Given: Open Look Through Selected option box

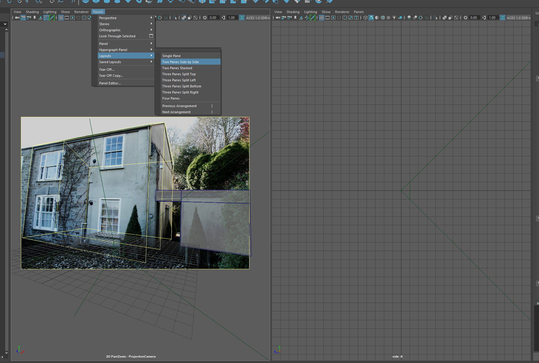Looking at the screenshot, I should click(151, 36).
